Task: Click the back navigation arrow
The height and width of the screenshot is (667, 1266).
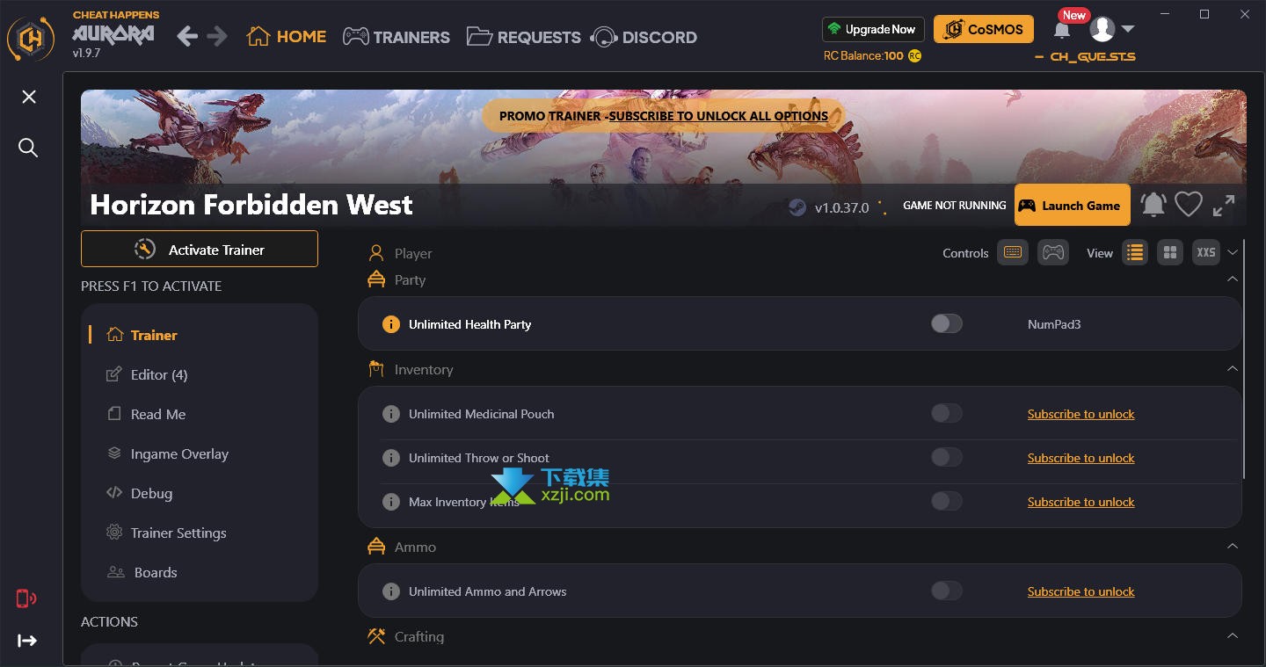Action: pos(187,36)
